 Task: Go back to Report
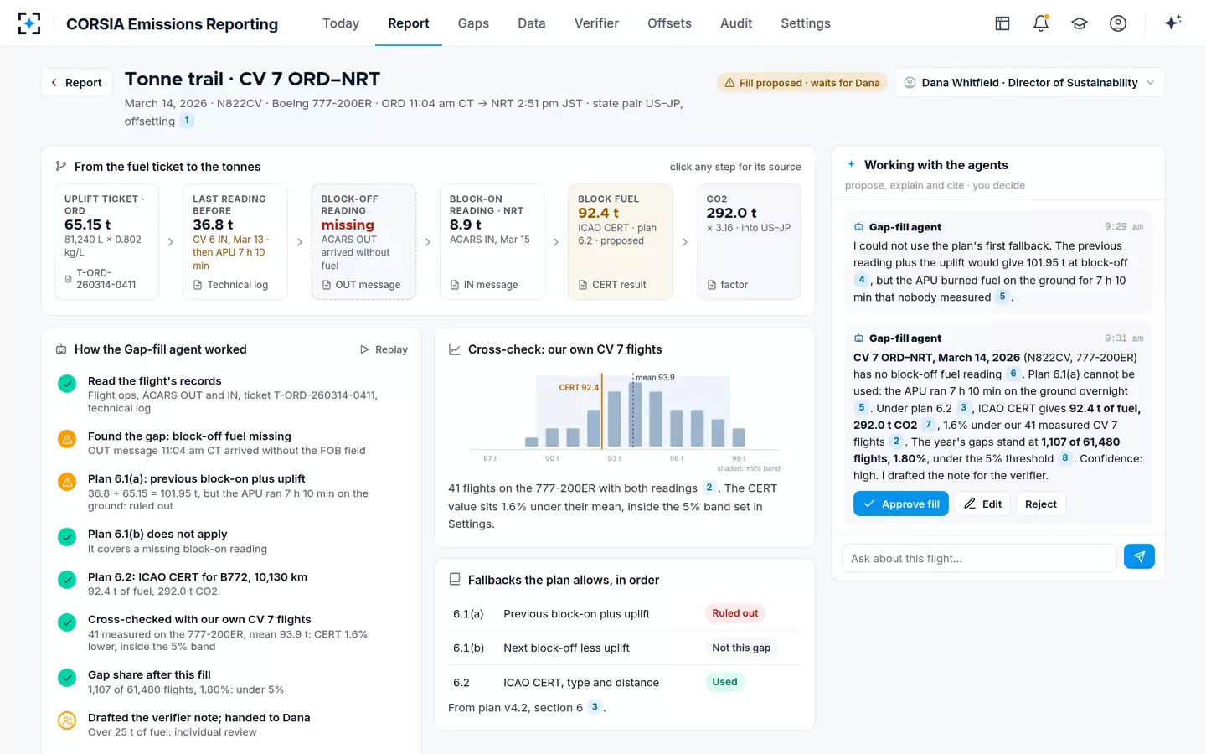76,82
